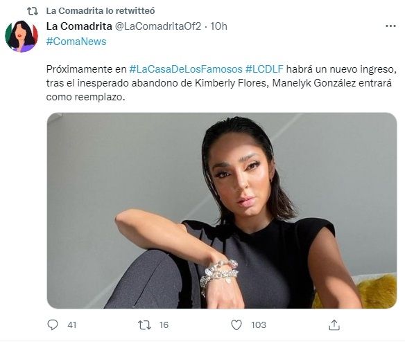Enlarge the attached tweet photo
The height and width of the screenshot is (346, 405).
pyautogui.click(x=222, y=210)
